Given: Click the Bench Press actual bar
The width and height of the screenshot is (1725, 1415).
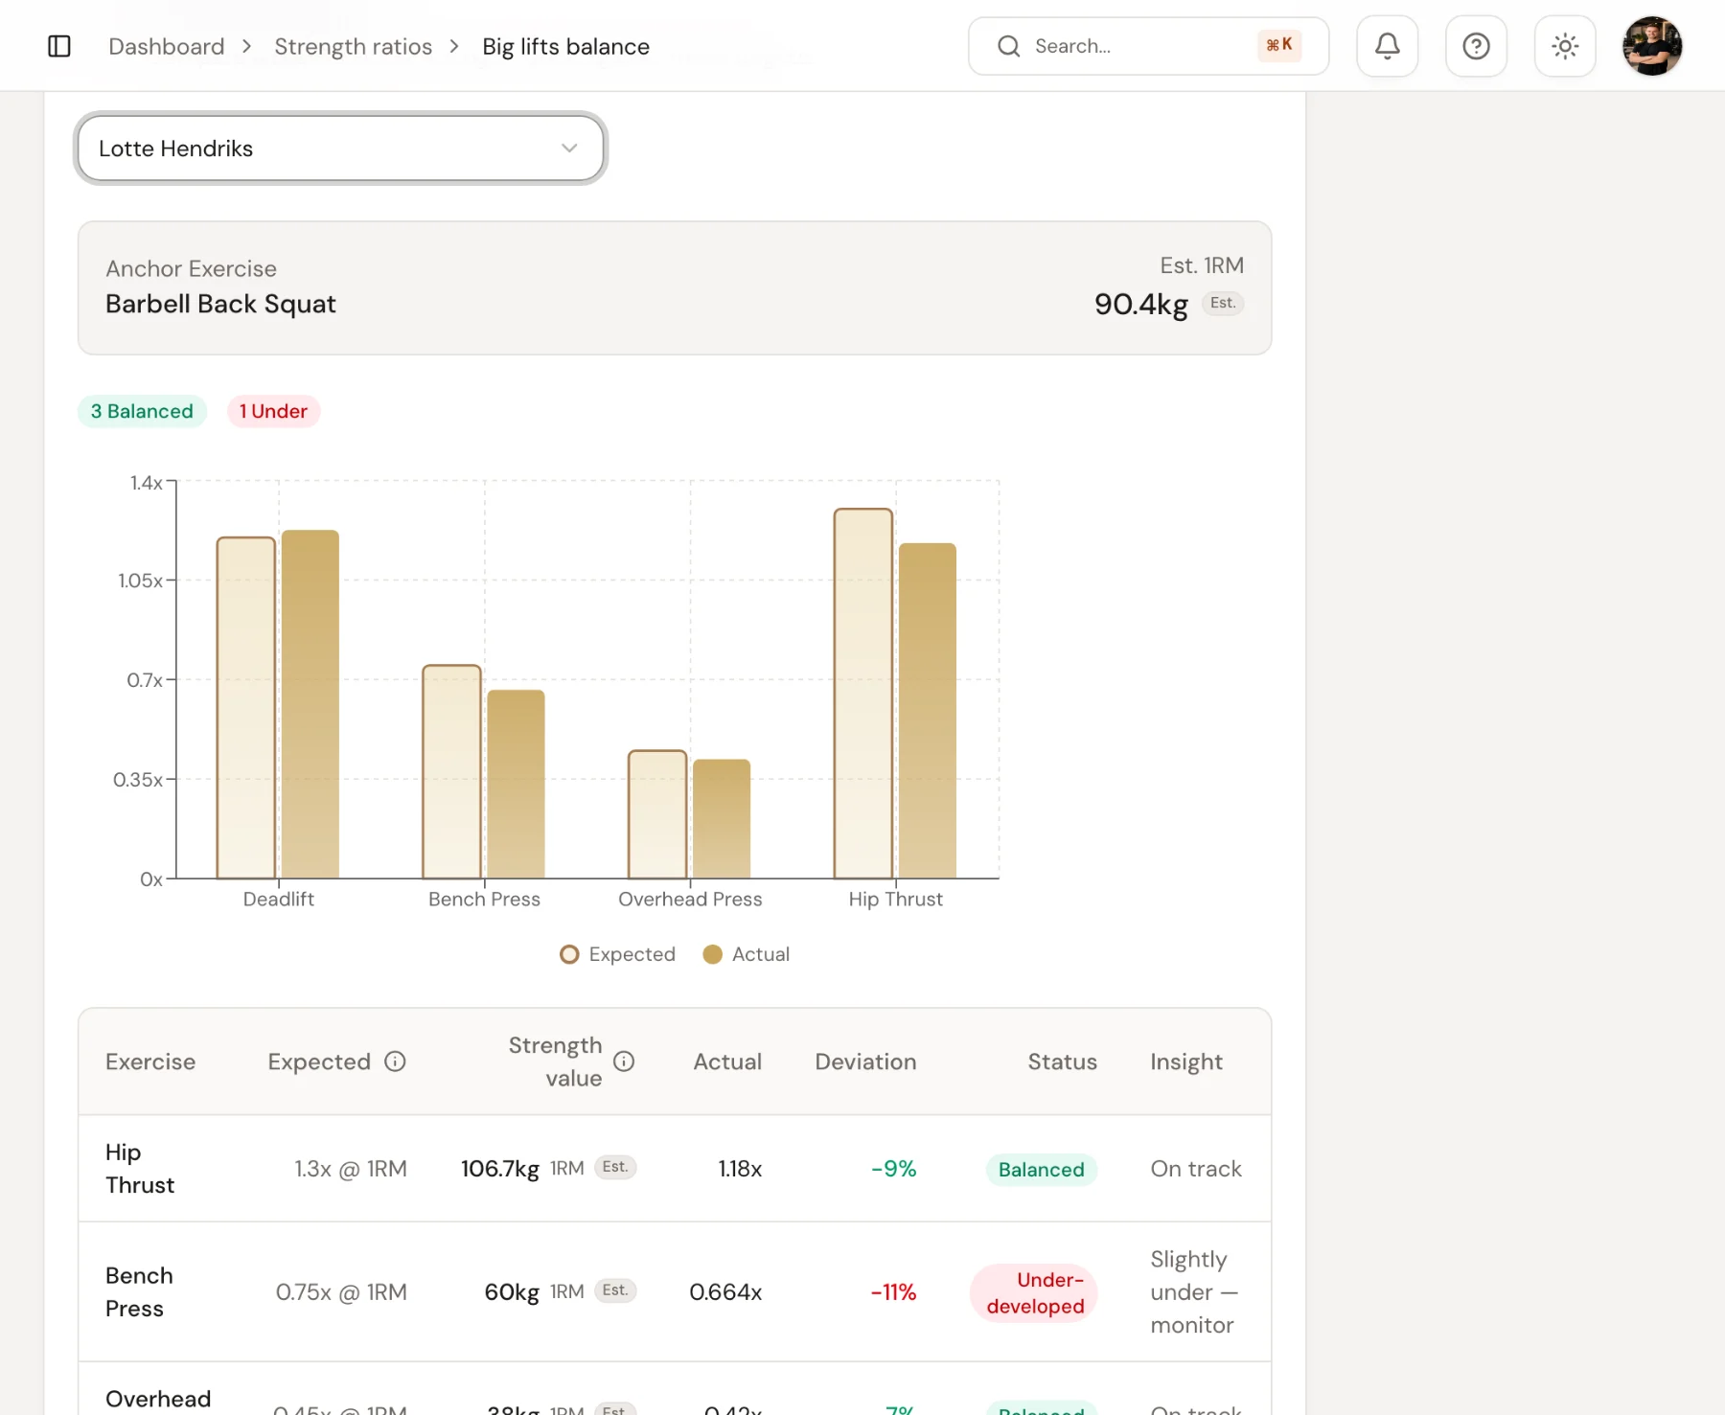Looking at the screenshot, I should pos(517,785).
